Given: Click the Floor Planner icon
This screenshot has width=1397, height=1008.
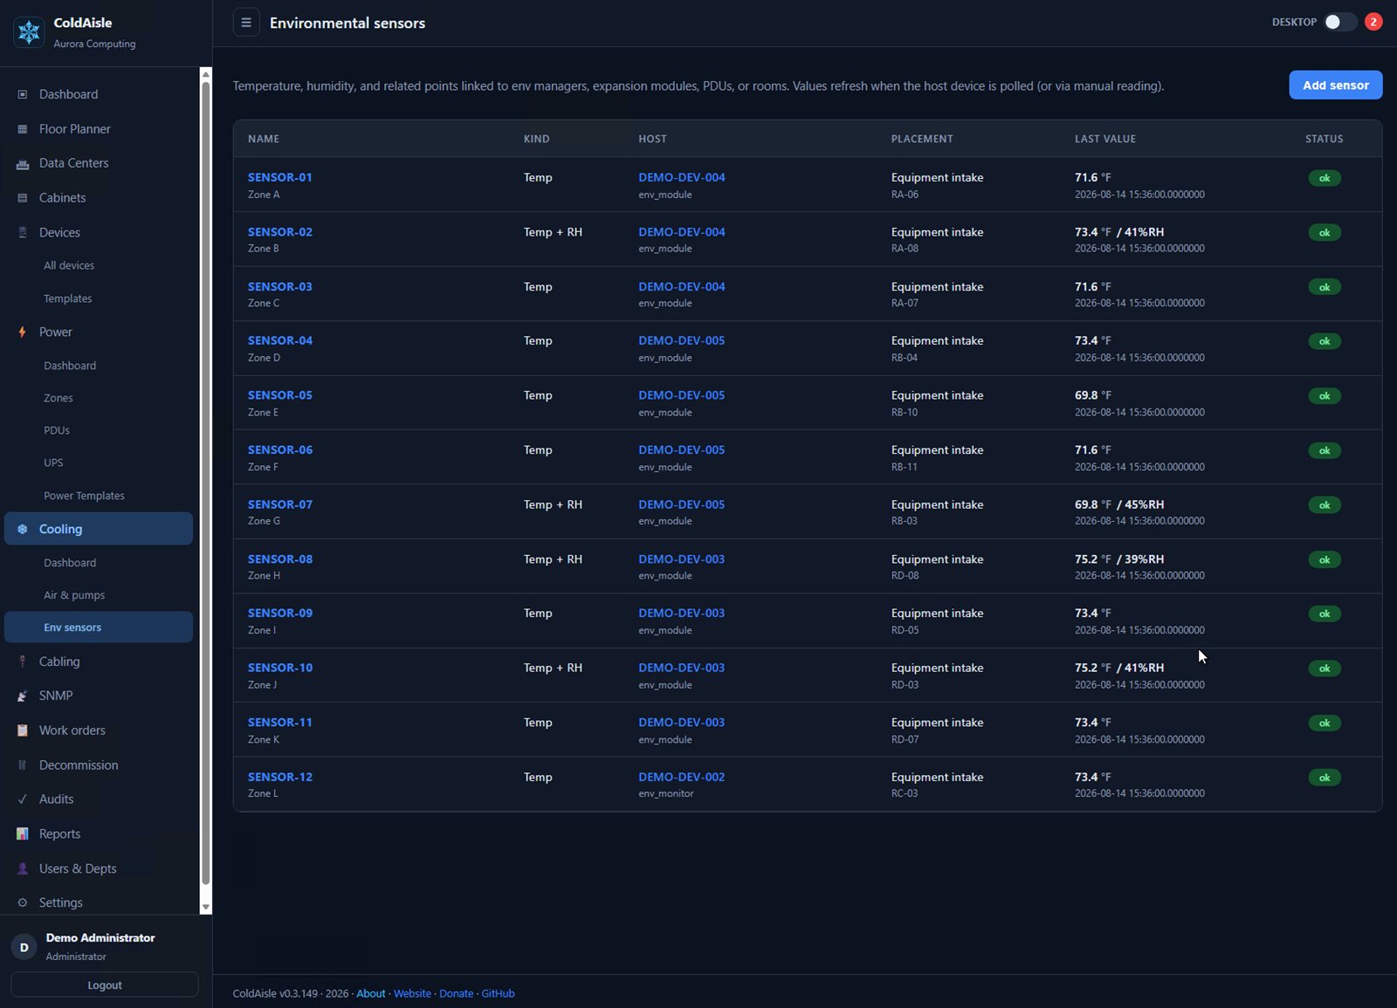Looking at the screenshot, I should pos(23,129).
